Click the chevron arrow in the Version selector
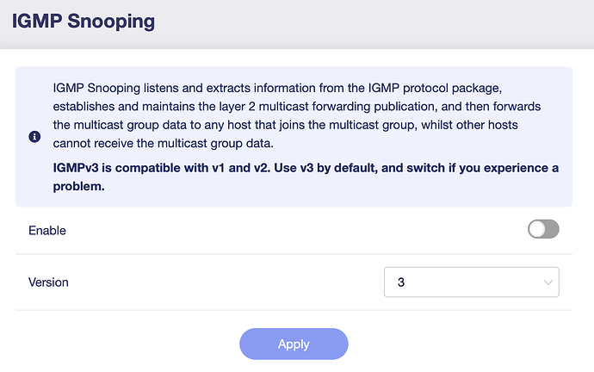Viewport: 594px width, 372px height. (x=548, y=282)
